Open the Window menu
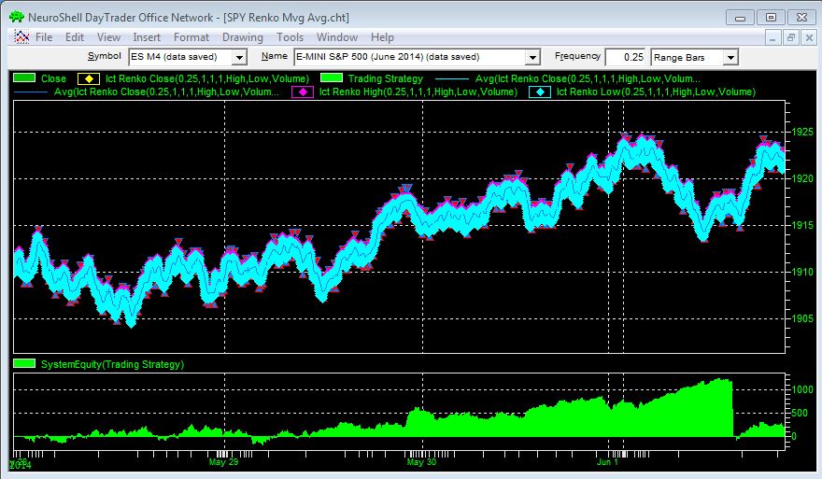This screenshot has height=479, width=822. tap(337, 37)
